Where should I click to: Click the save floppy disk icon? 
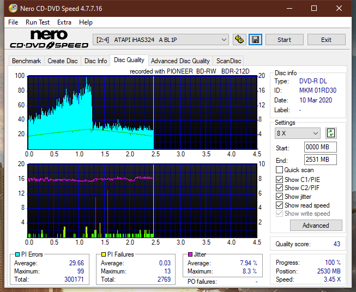255,40
